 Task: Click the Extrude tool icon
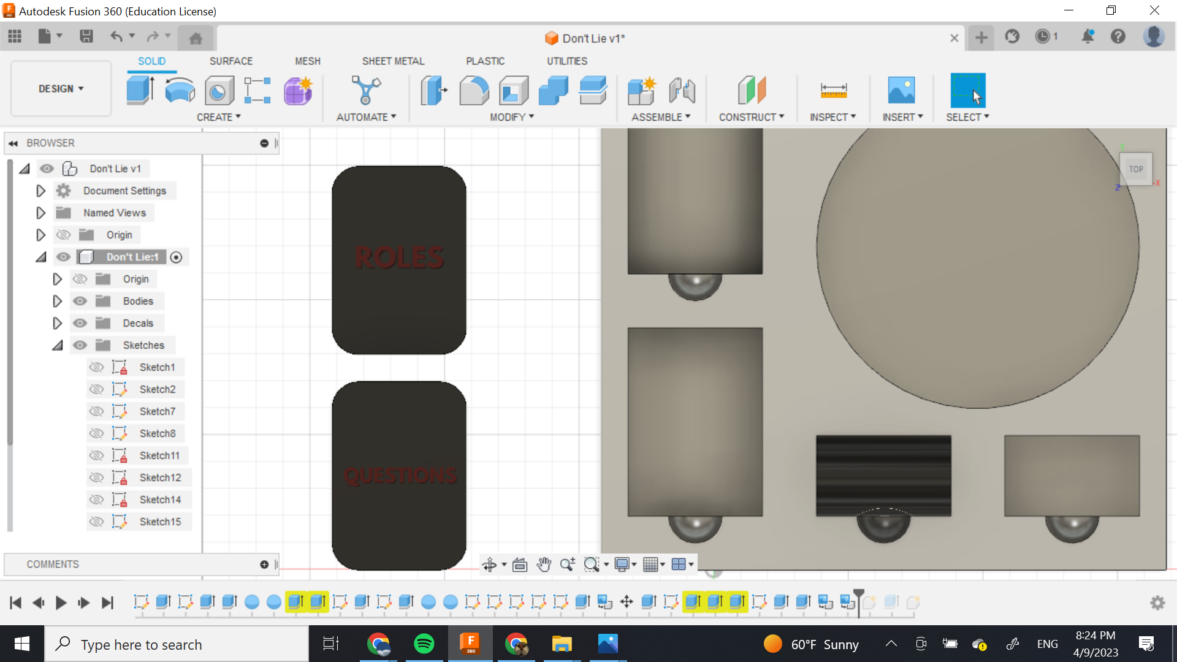[140, 90]
